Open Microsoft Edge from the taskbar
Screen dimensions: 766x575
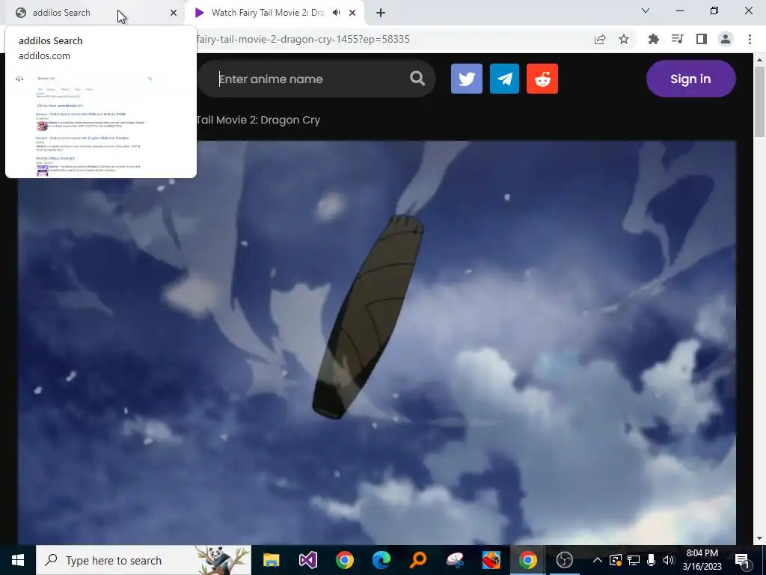[x=381, y=560]
